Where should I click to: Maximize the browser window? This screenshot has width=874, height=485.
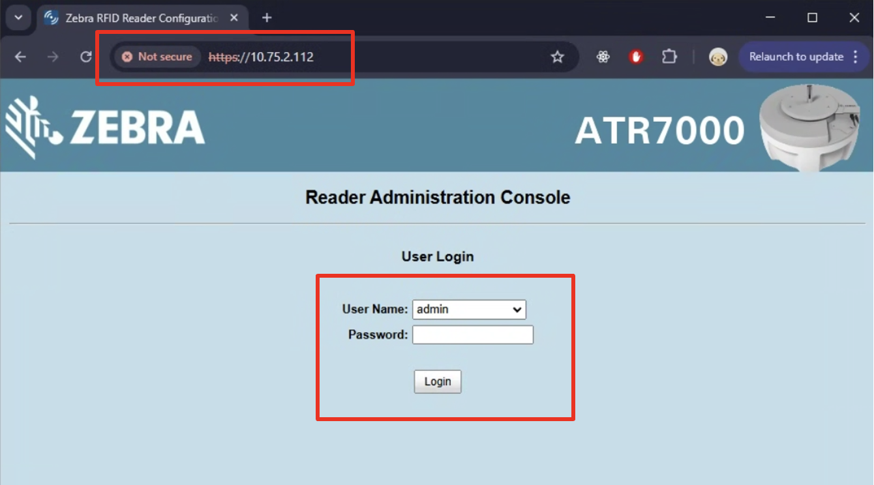pyautogui.click(x=812, y=18)
